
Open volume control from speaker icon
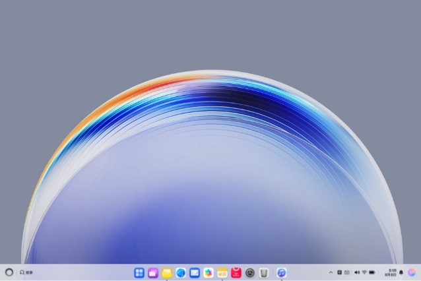point(357,272)
